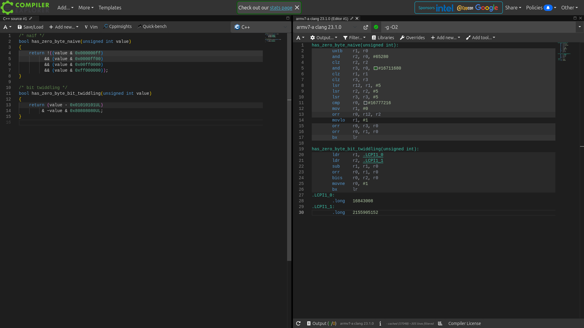Expand compiler options dropdown arrow
Image resolution: width=584 pixels, height=328 pixels.
pos(579,27)
